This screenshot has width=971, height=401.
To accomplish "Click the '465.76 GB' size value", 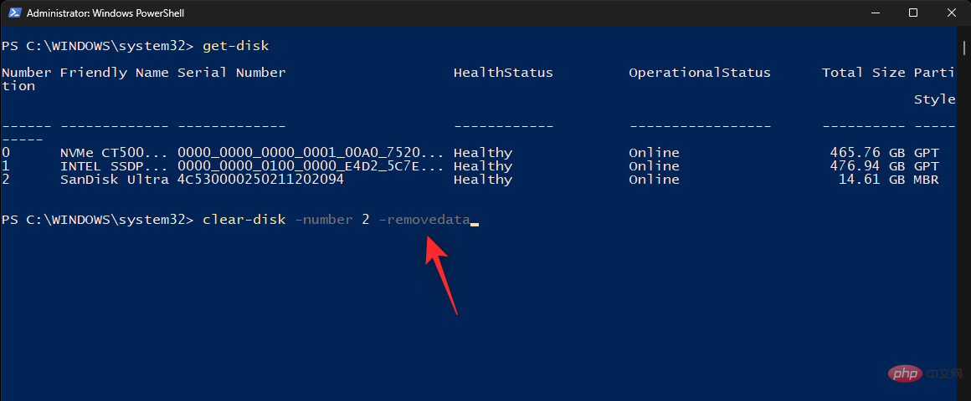I will (867, 153).
